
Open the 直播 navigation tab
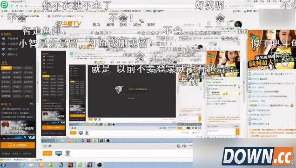click(110, 25)
